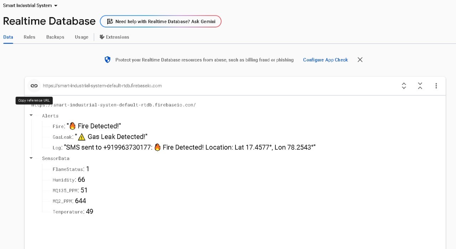Select the Temperature key

(68, 212)
